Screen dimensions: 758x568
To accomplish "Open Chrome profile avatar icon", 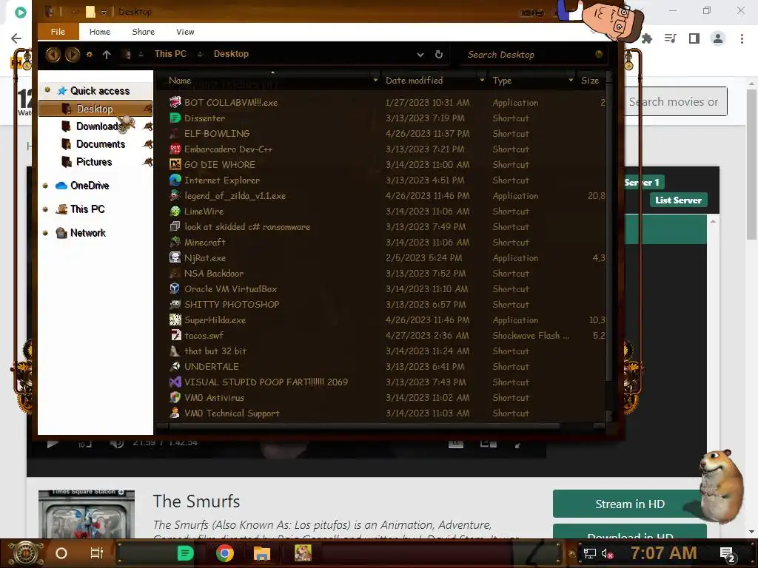I will (718, 38).
